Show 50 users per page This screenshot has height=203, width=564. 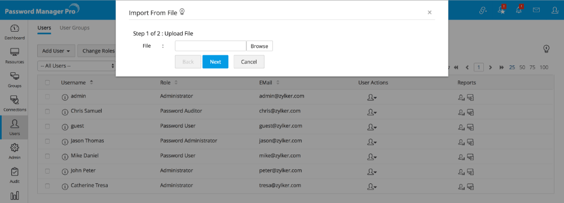click(522, 67)
